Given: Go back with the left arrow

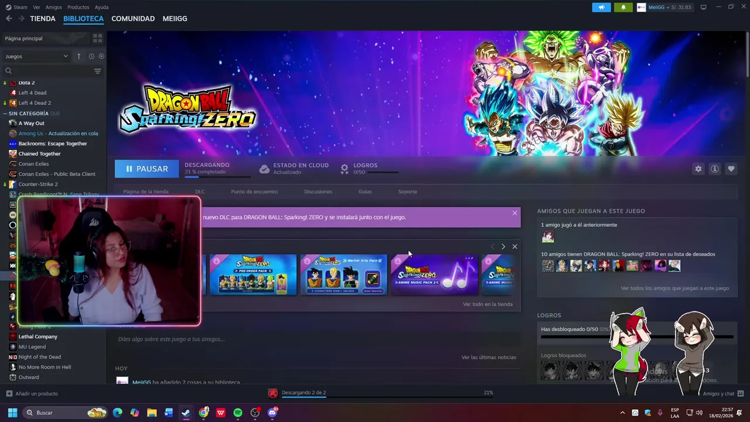Looking at the screenshot, I should [9, 19].
